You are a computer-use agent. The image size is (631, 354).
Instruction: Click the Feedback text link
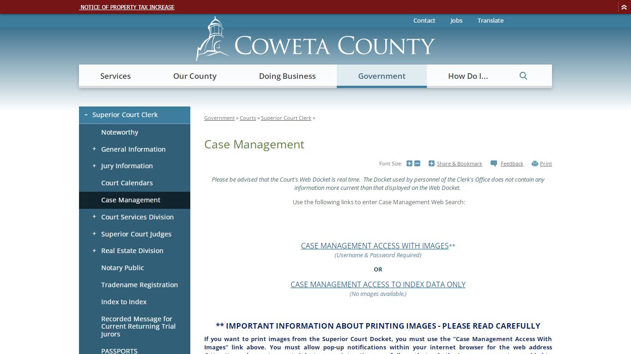pos(512,164)
